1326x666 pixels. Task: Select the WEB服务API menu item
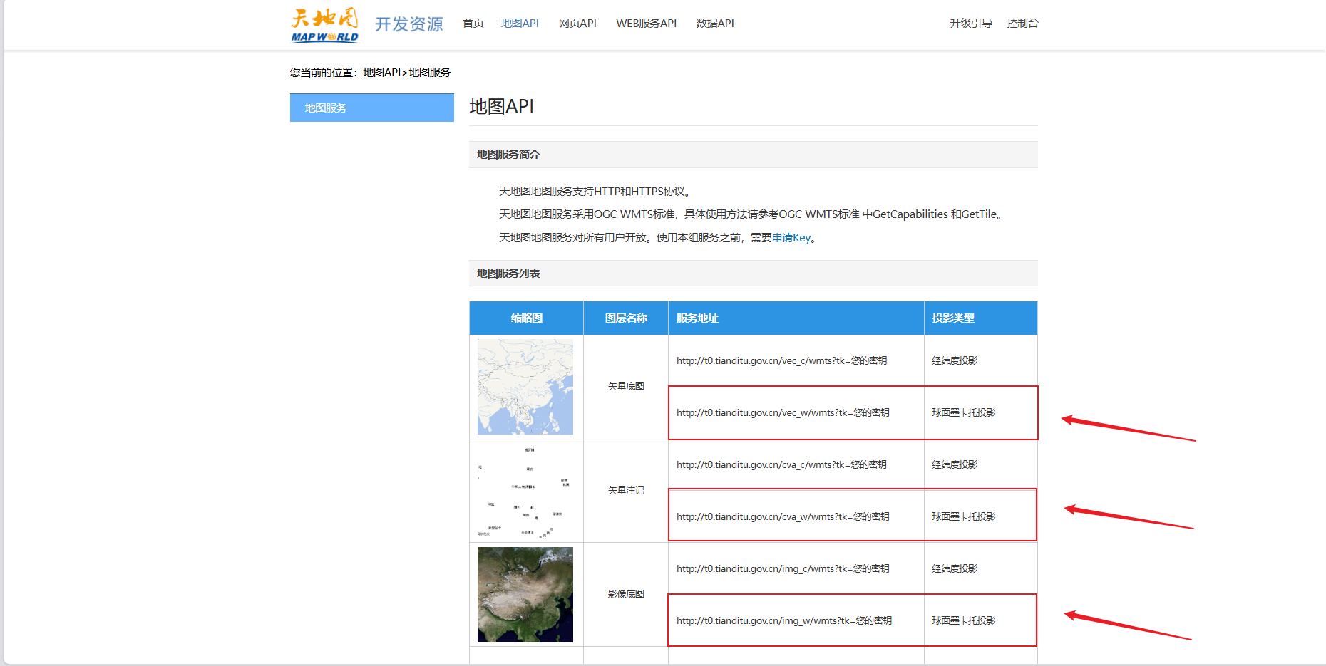click(x=646, y=24)
